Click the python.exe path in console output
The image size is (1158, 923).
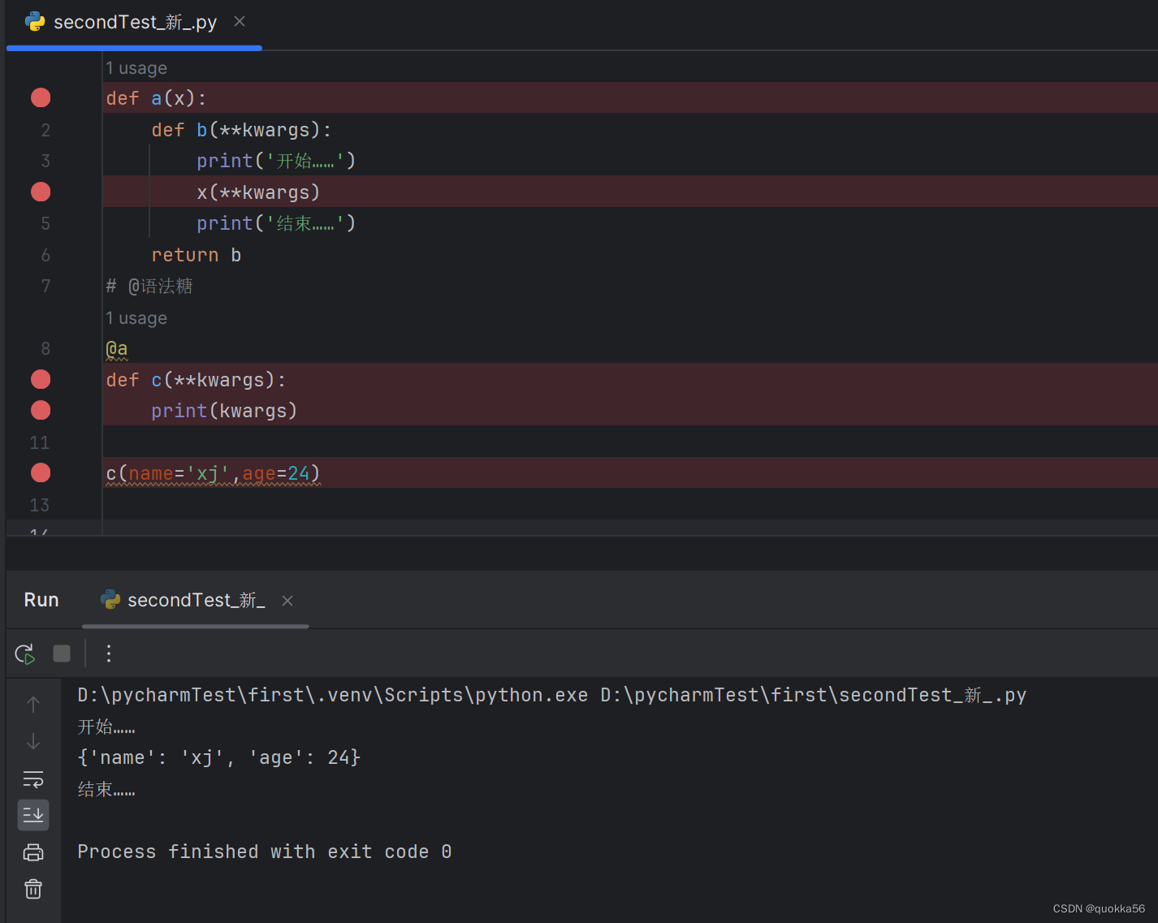pos(332,696)
